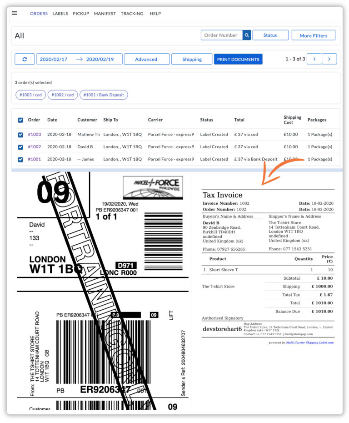The width and height of the screenshot is (349, 423).
Task: Switch to the Labels menu
Action: [x=60, y=14]
